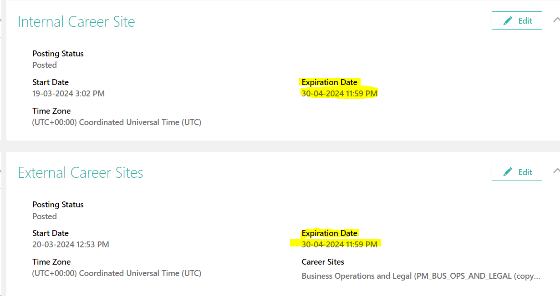Select the Posting Status value in Internal Career Site
This screenshot has height=296, width=560.
tap(44, 65)
